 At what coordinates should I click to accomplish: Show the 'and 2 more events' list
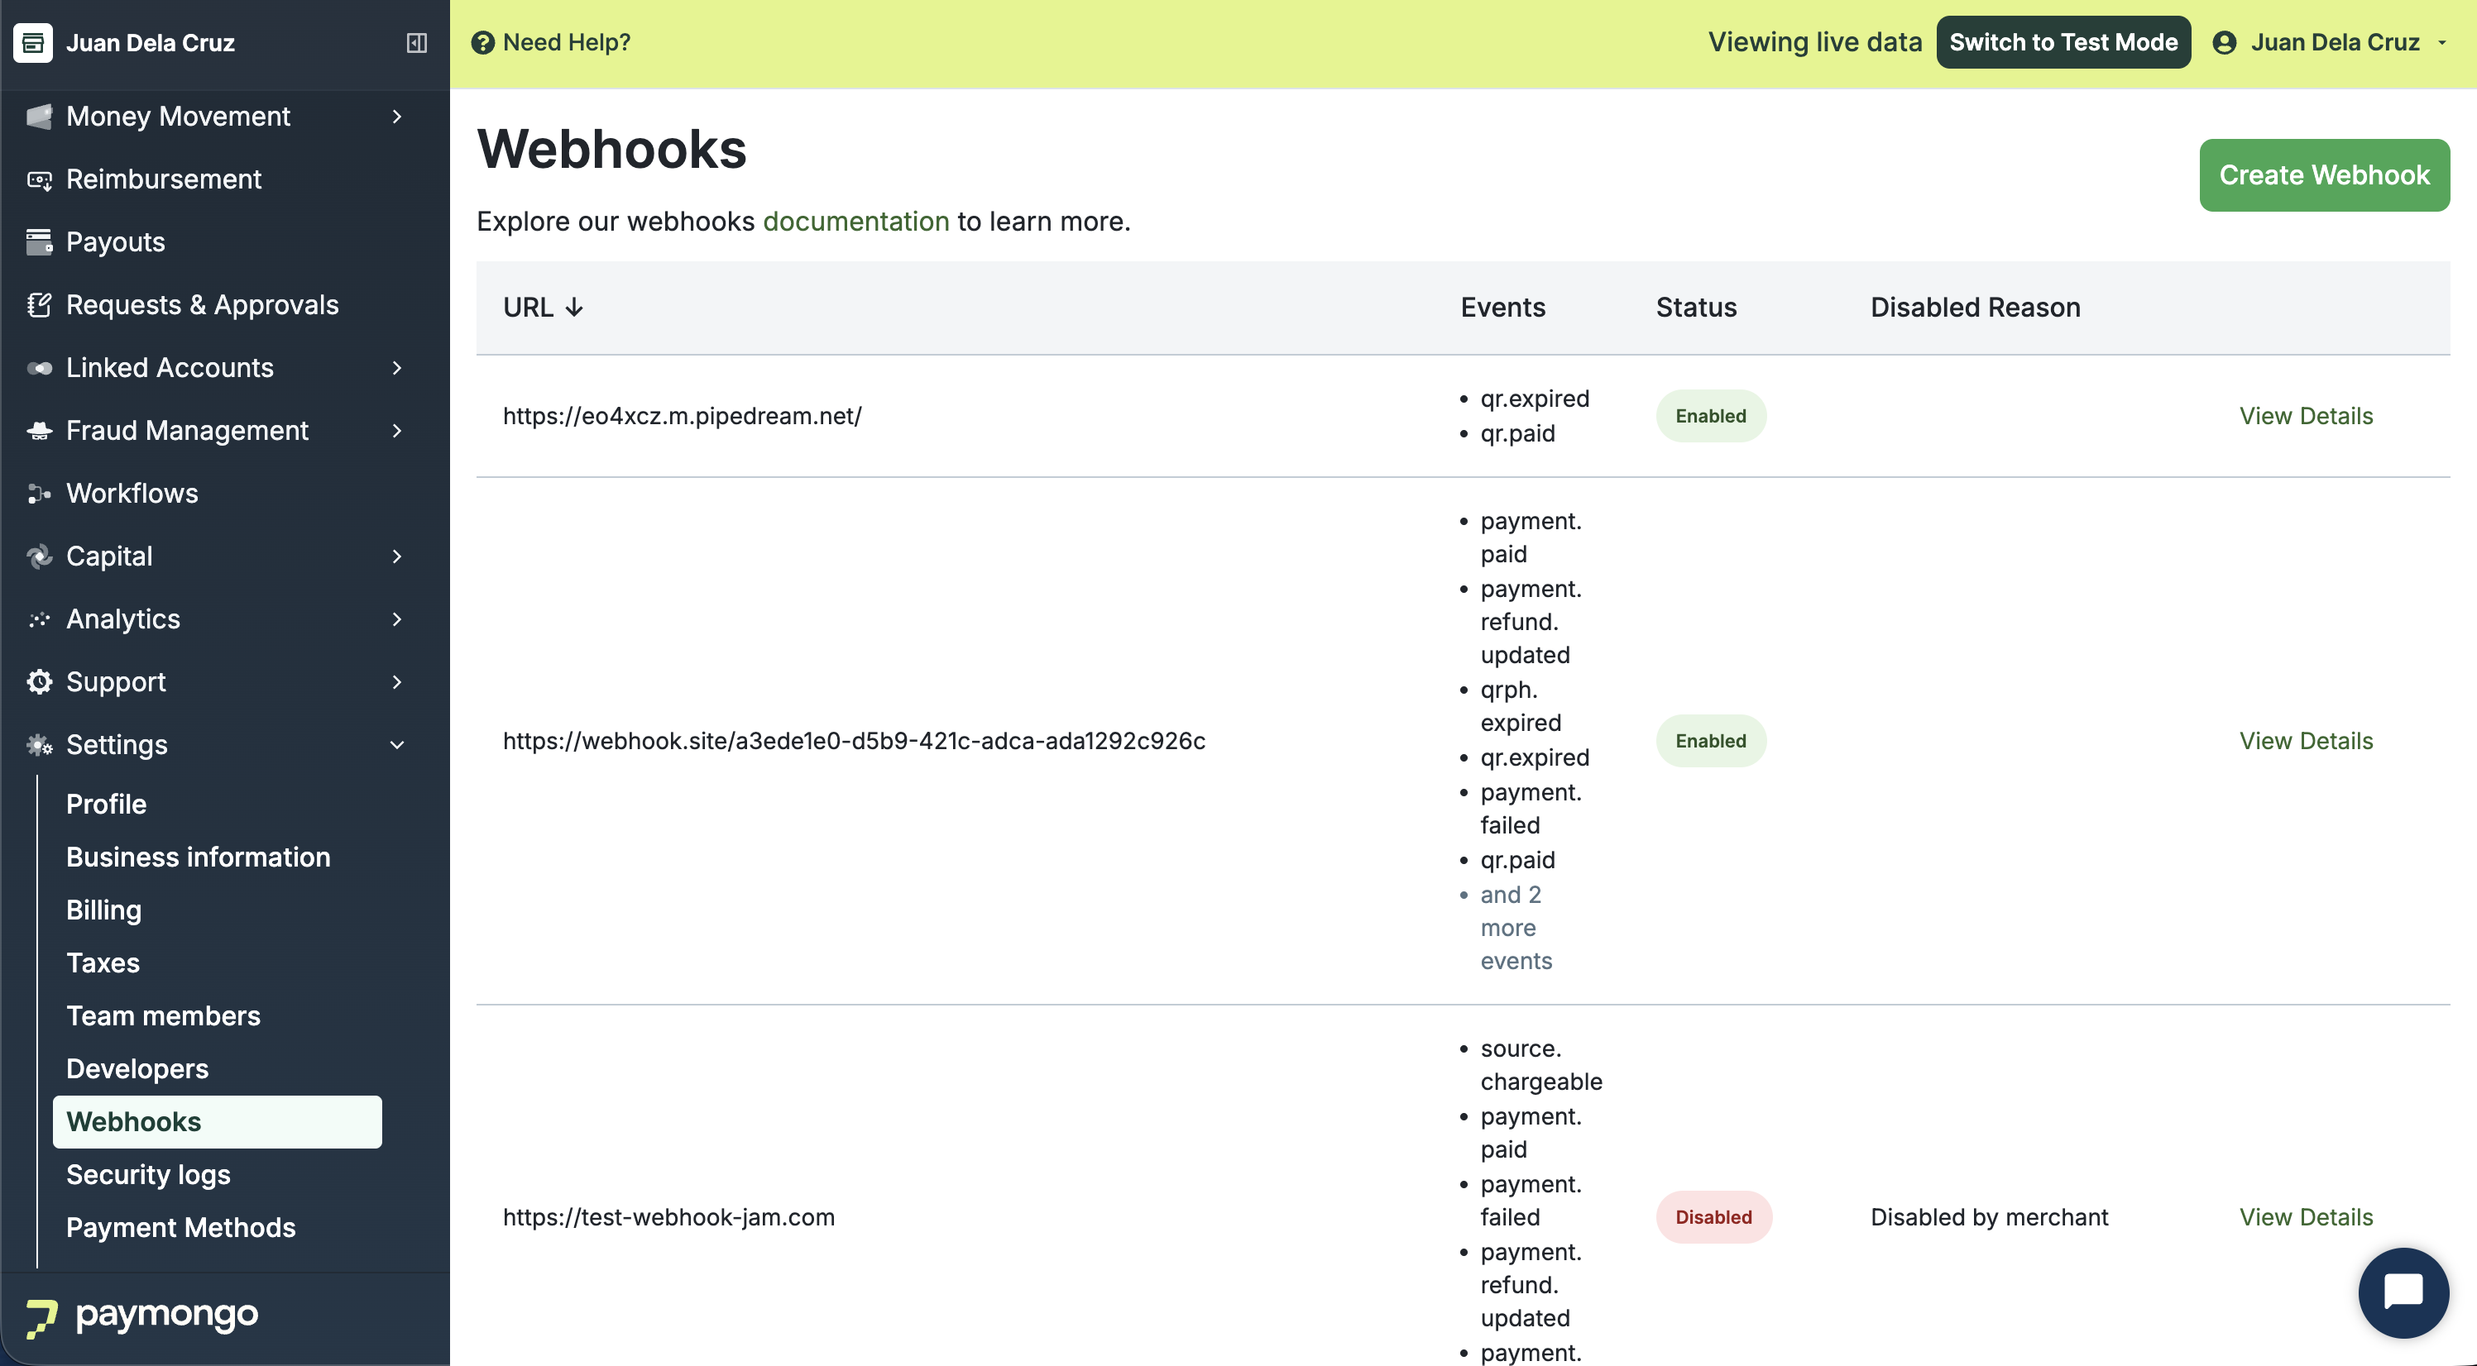pos(1516,928)
